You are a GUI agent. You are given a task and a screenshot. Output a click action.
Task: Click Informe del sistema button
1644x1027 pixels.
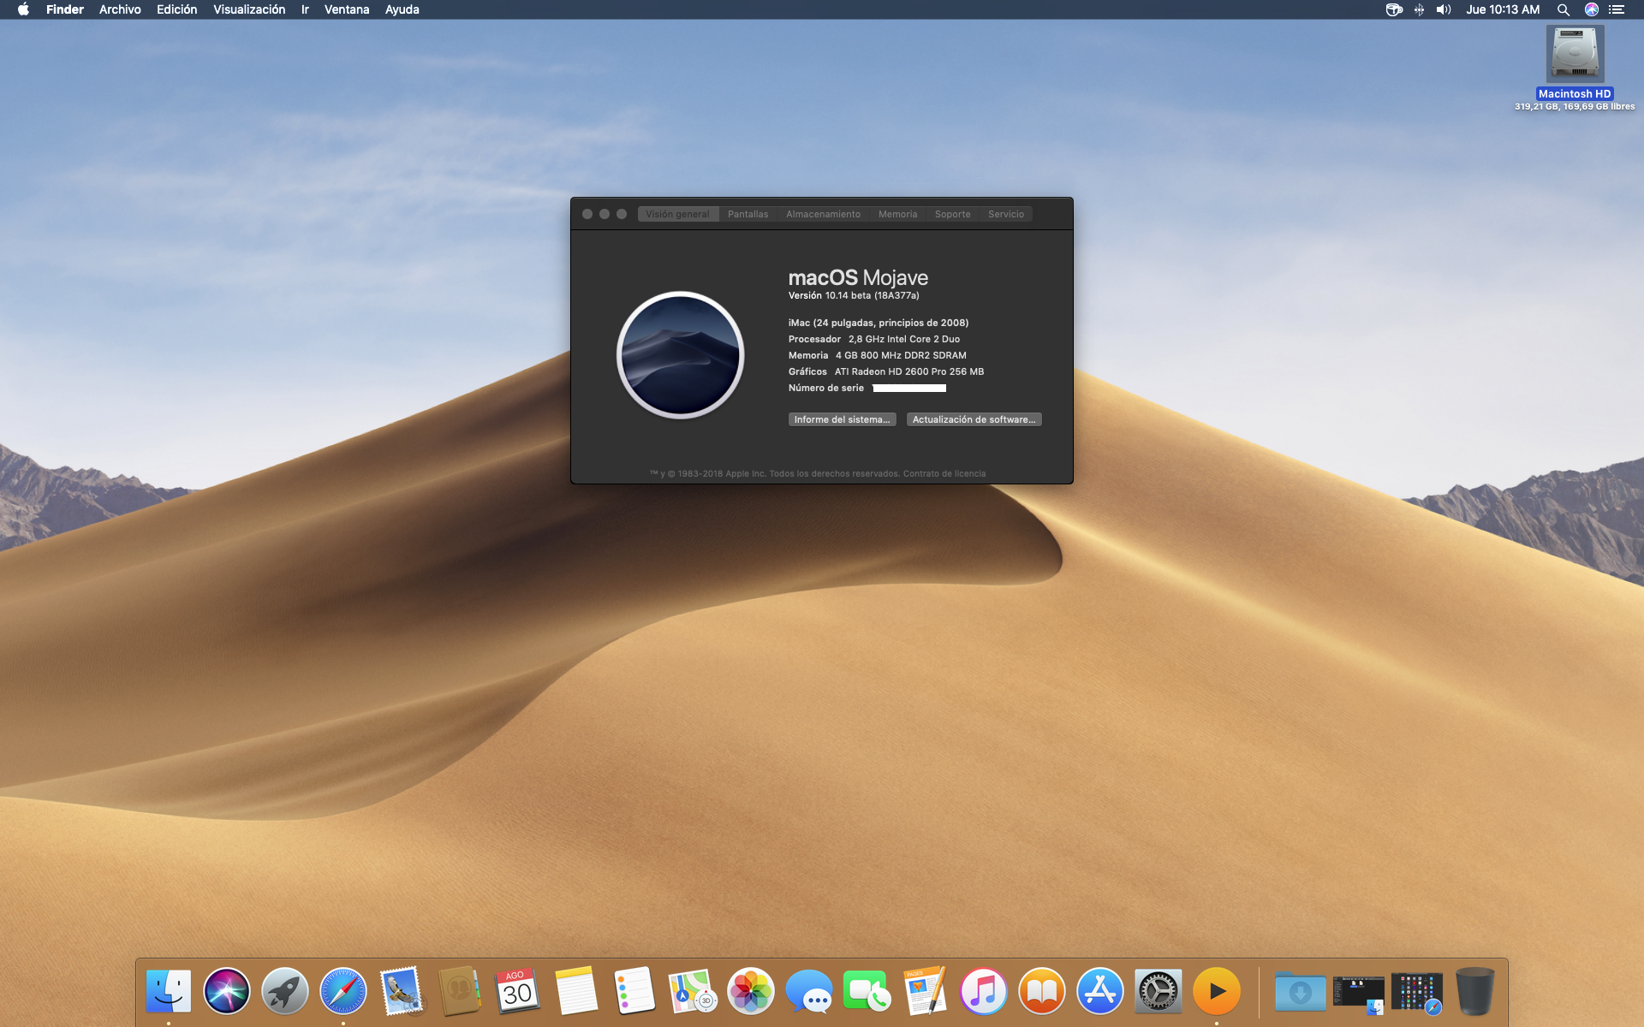point(843,419)
